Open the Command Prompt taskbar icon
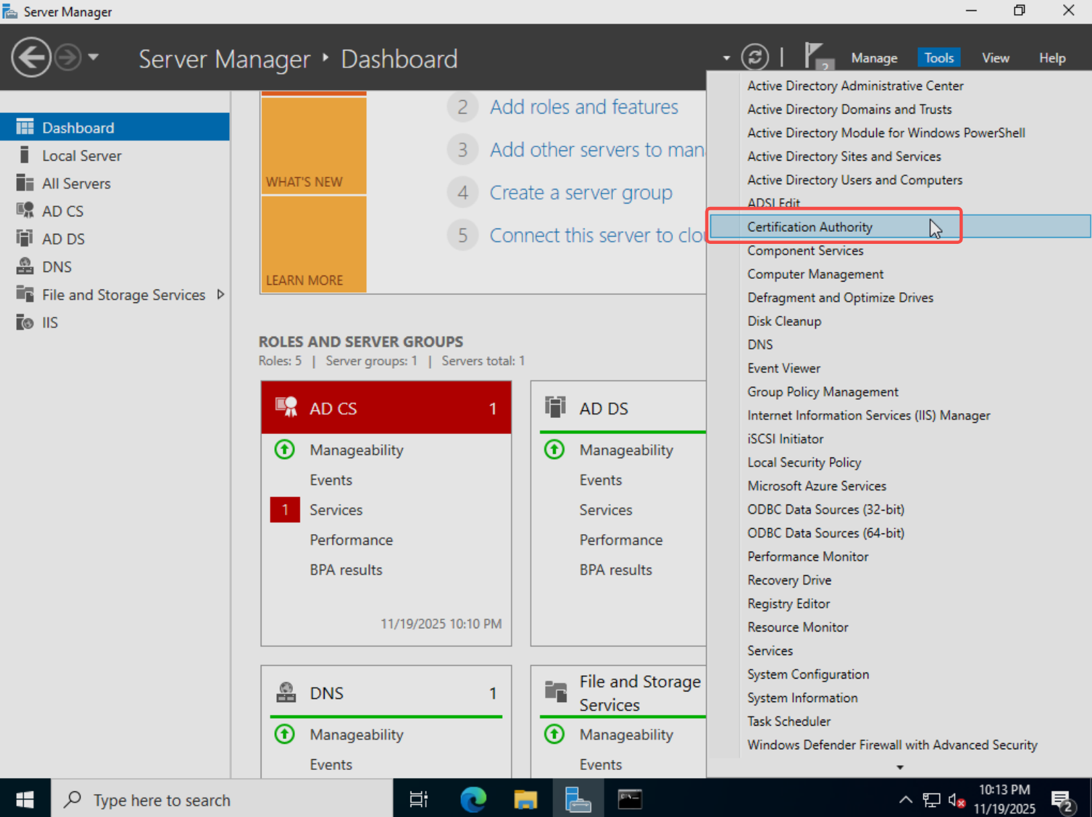Viewport: 1092px width, 817px height. point(630,799)
